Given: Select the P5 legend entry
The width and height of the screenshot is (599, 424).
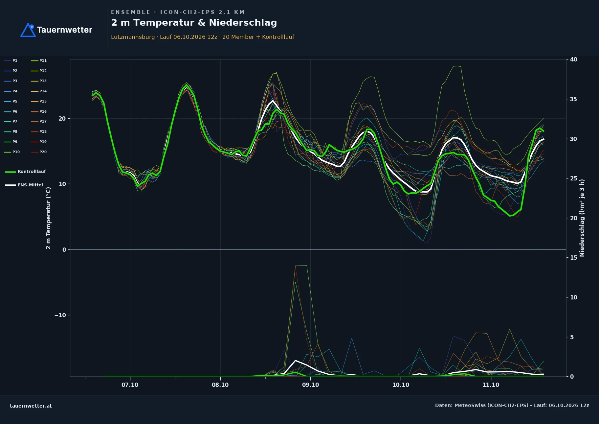Looking at the screenshot, I should click(11, 101).
